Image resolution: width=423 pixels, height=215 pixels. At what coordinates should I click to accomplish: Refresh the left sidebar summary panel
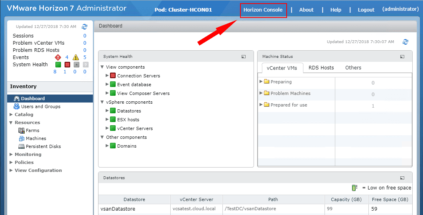click(x=85, y=26)
